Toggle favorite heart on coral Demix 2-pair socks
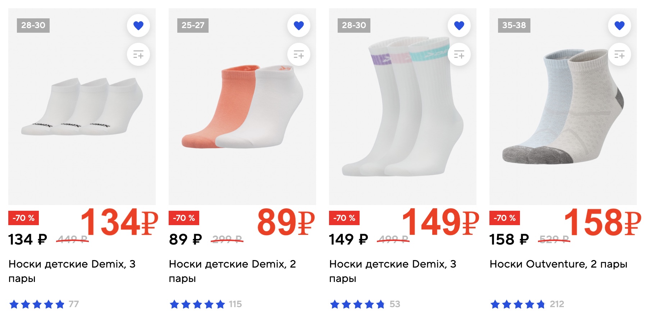The height and width of the screenshot is (319, 648). [x=299, y=26]
